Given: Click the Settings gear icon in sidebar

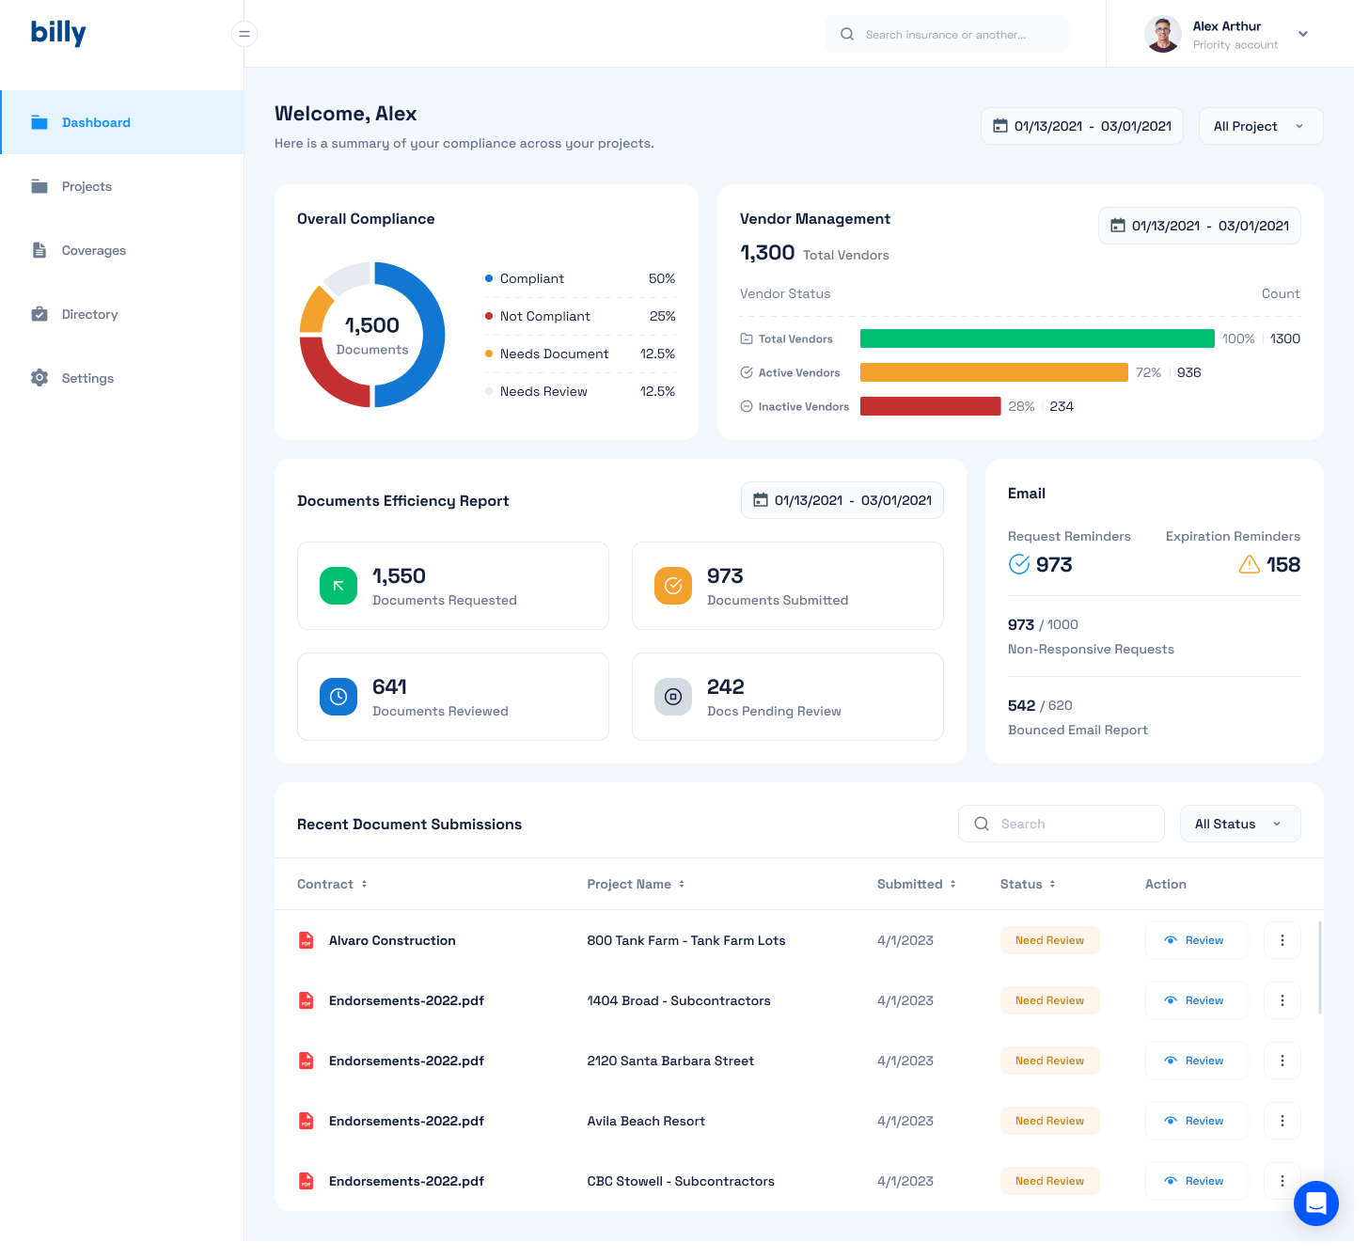Looking at the screenshot, I should [39, 378].
